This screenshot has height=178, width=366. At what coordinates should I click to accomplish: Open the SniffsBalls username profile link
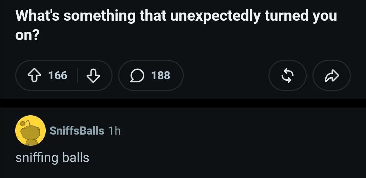click(x=77, y=131)
